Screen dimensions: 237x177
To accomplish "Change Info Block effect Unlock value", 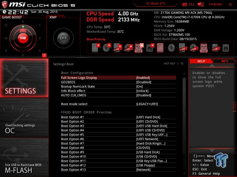I will coord(142,91).
